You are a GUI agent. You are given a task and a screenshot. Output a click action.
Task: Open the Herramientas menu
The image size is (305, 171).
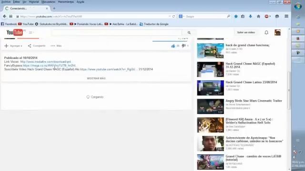(66, 2)
